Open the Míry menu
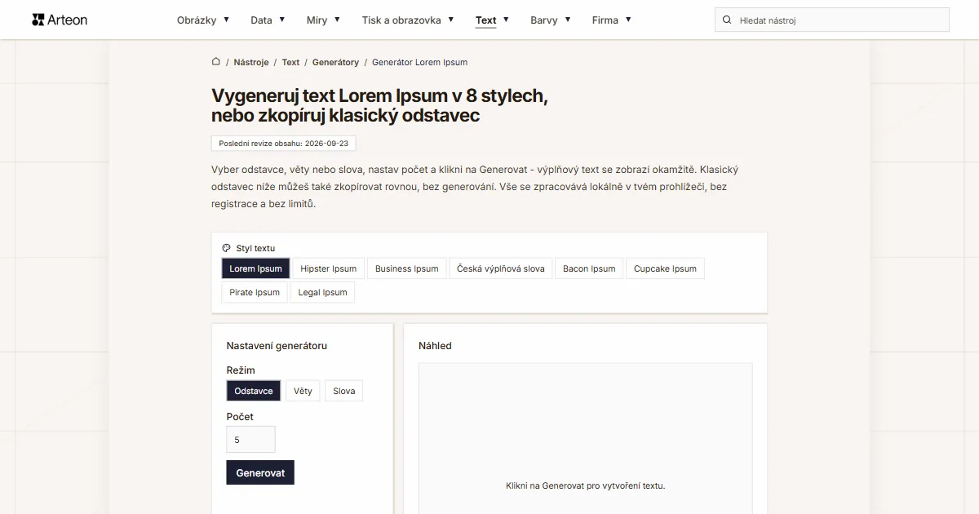Image resolution: width=979 pixels, height=514 pixels. 317,20
